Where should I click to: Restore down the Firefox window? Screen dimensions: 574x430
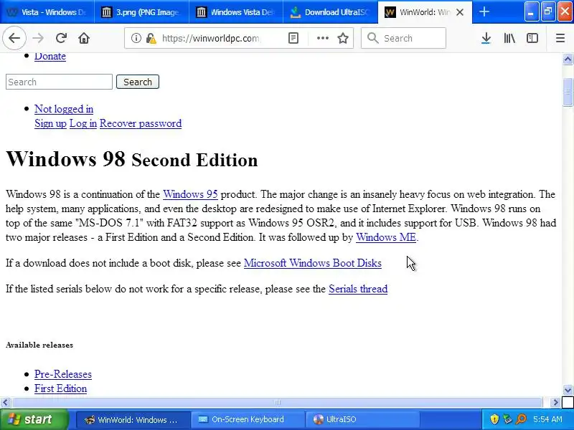tap(548, 11)
